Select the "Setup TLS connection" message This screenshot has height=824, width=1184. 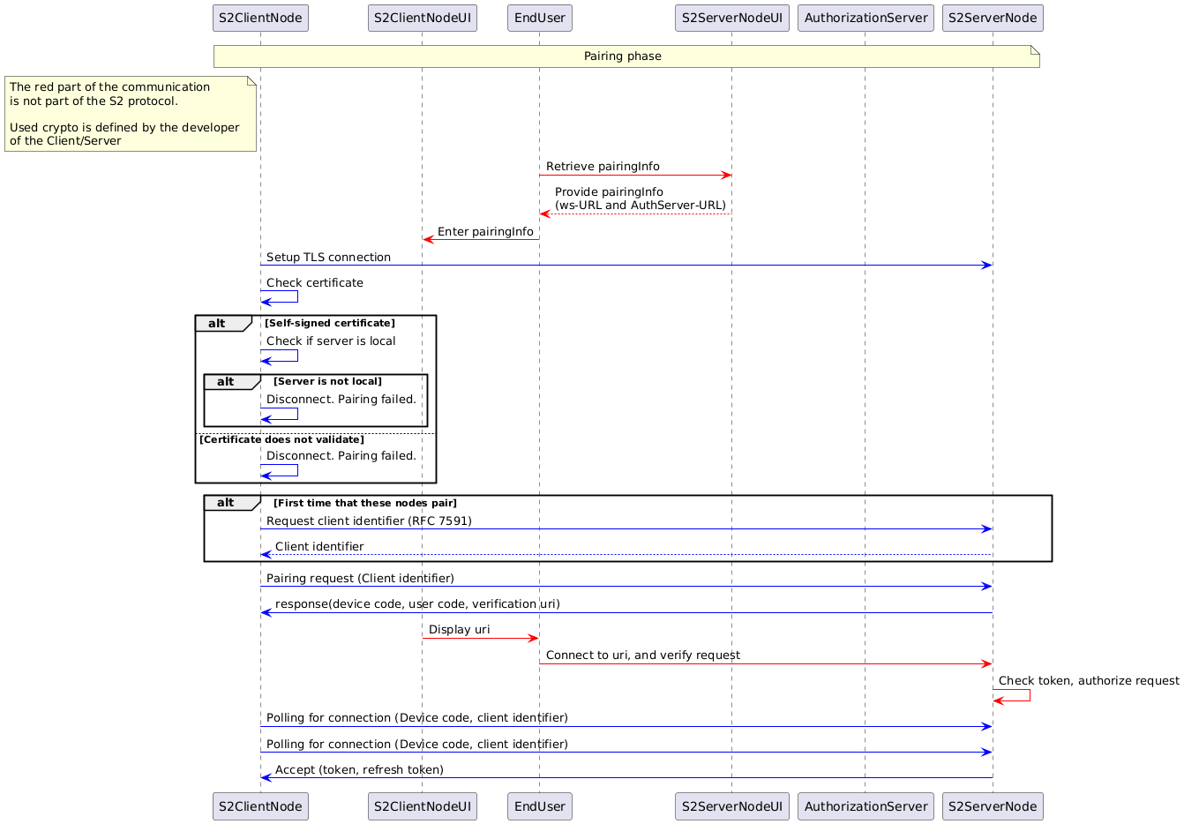point(328,258)
